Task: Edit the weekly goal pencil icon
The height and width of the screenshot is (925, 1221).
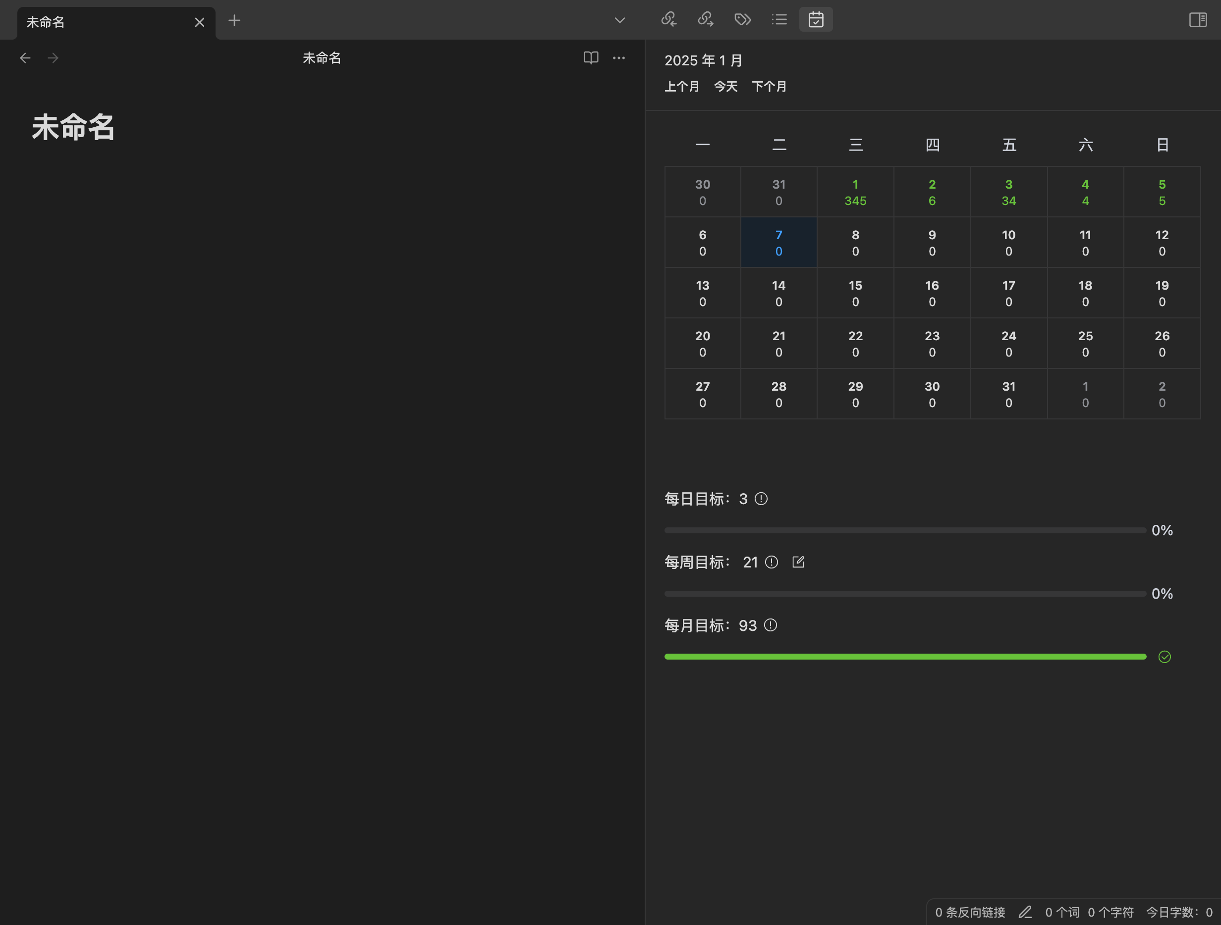Action: point(798,562)
